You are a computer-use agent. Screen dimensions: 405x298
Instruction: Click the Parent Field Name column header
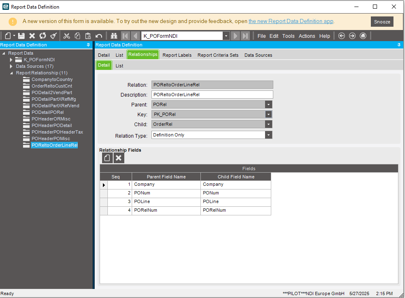(166, 177)
